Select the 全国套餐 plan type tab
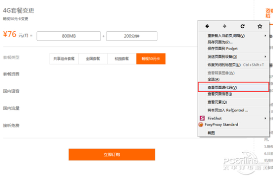Image resolution: width=273 pixels, height=179 pixels. 93,59
